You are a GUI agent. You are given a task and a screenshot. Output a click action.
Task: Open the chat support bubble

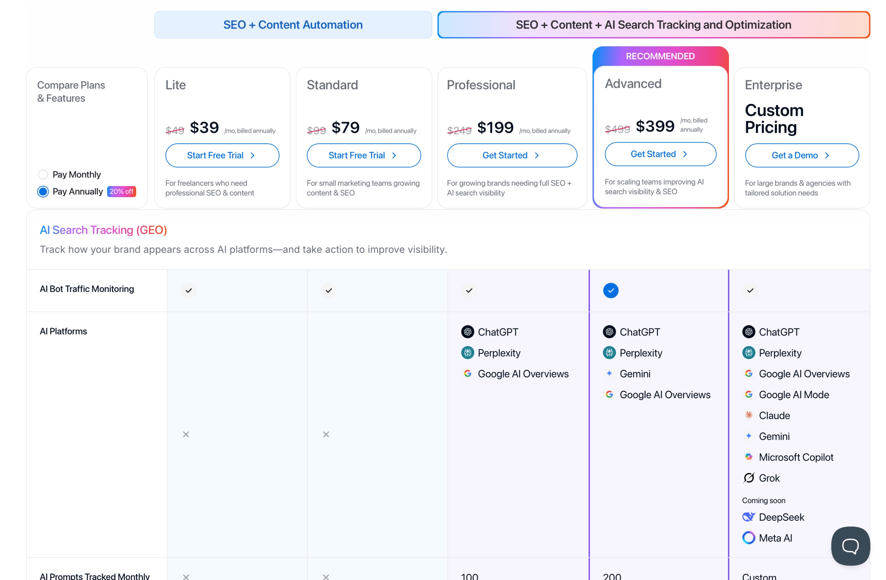850,546
